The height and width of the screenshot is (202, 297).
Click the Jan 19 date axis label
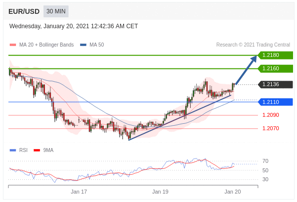tap(160, 192)
